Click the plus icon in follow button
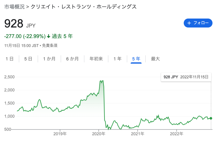This screenshot has width=216, height=141. click(189, 23)
